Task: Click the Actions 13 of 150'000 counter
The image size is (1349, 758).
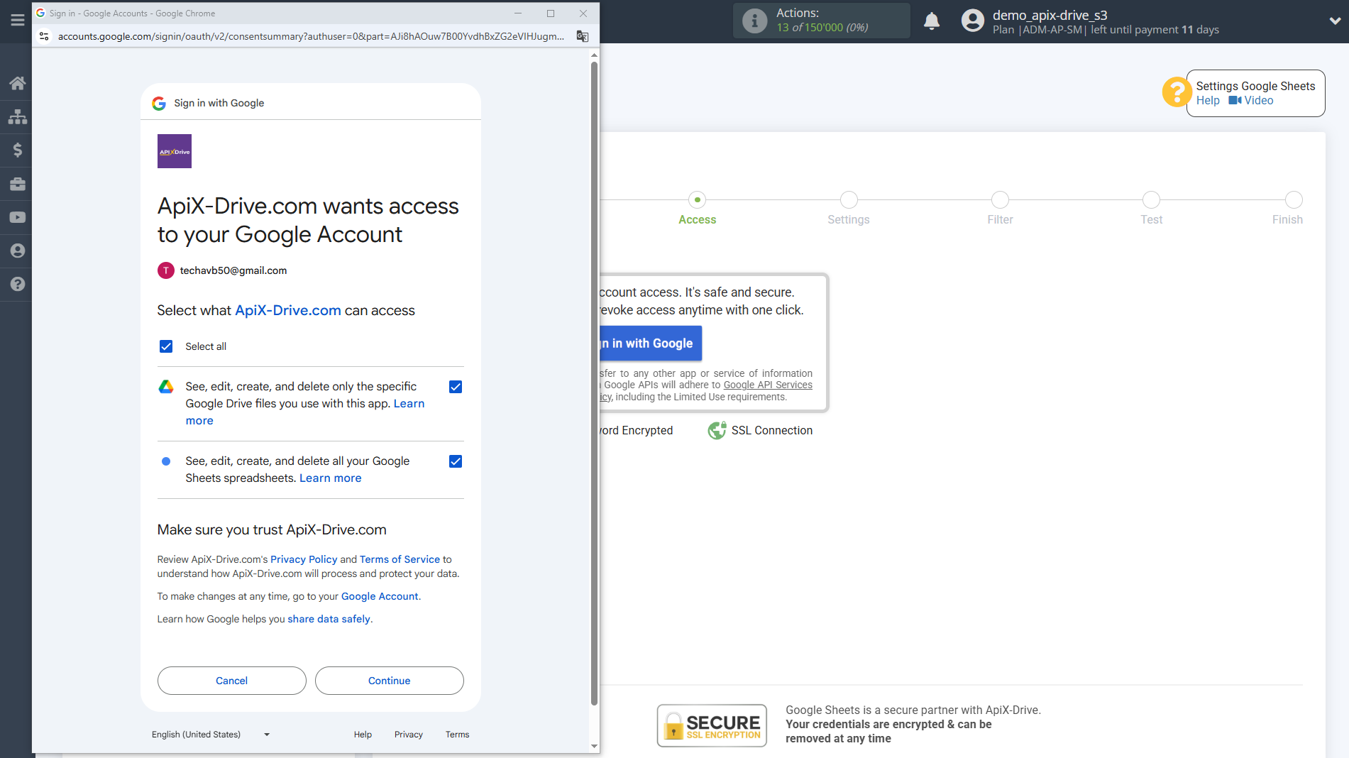Action: [x=822, y=28]
